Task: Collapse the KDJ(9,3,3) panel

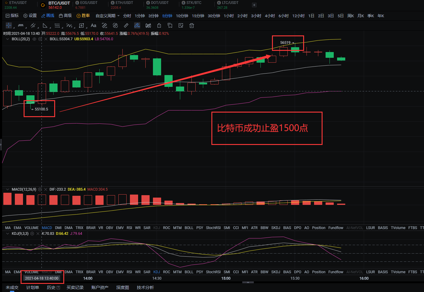Action: click(8, 234)
